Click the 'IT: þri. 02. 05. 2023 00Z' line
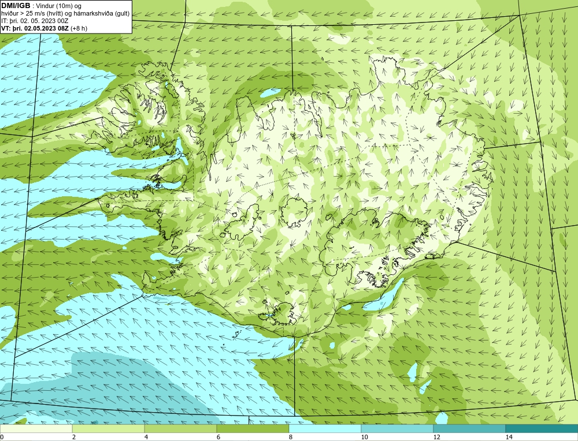 click(34, 21)
